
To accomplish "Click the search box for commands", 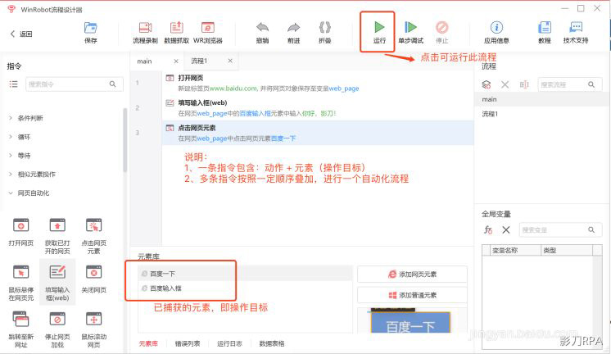I will 74,84.
